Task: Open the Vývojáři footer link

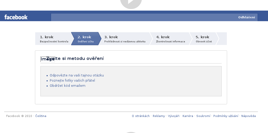Action: [174, 116]
